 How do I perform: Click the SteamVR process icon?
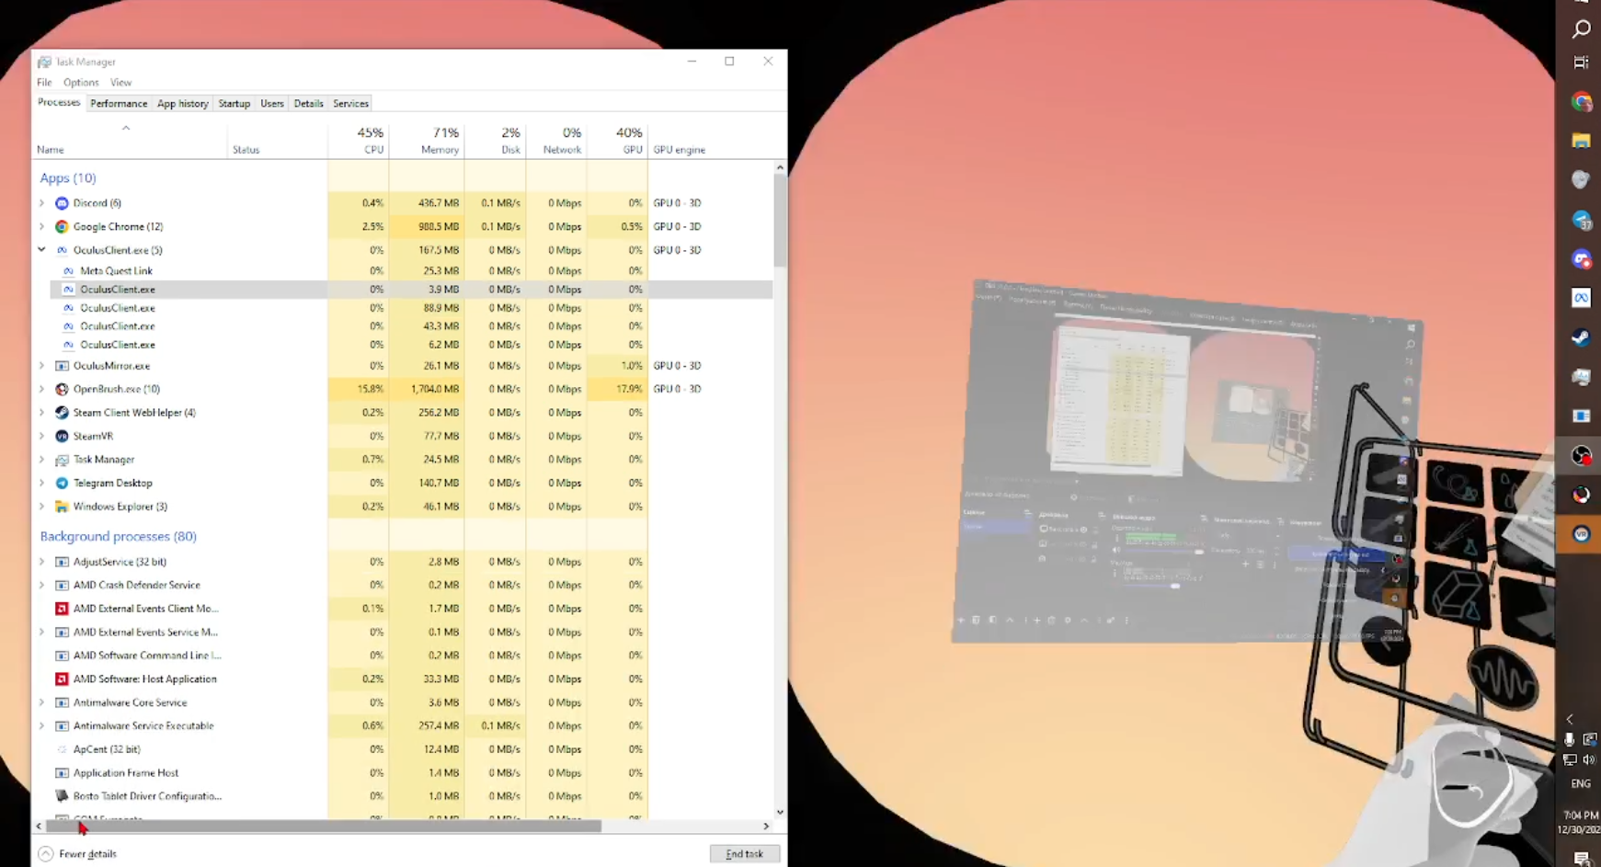tap(62, 436)
